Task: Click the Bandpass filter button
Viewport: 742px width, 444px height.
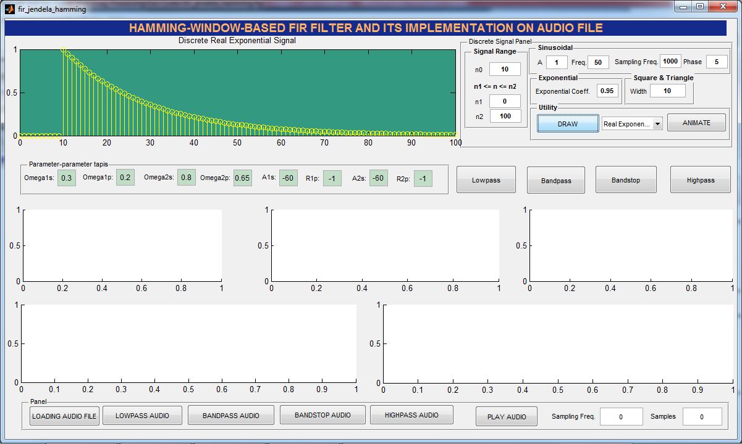Action: point(555,179)
